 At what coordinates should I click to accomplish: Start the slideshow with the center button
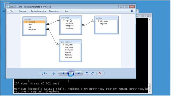point(71,73)
